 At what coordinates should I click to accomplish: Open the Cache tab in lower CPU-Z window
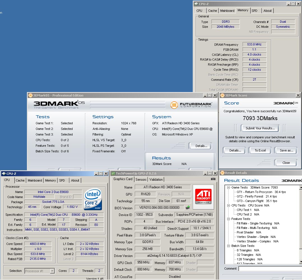[20, 180]
